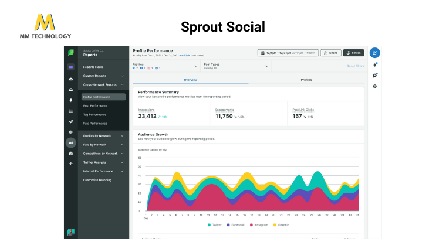446x252 pixels.
Task: Expand Profiles by Network section
Action: (x=103, y=136)
